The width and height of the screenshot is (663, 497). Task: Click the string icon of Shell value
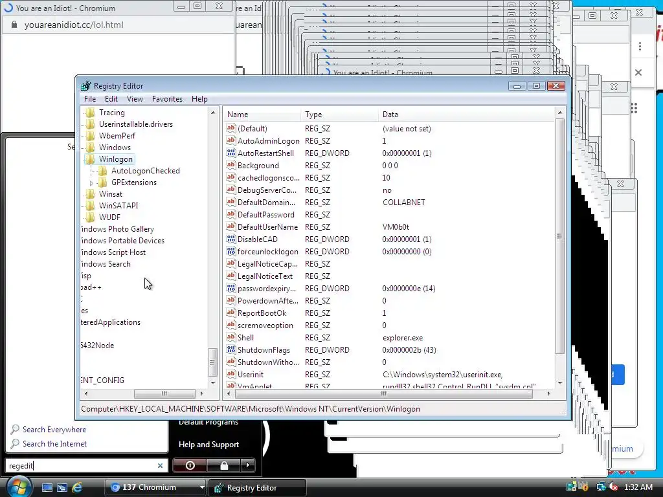(x=231, y=337)
